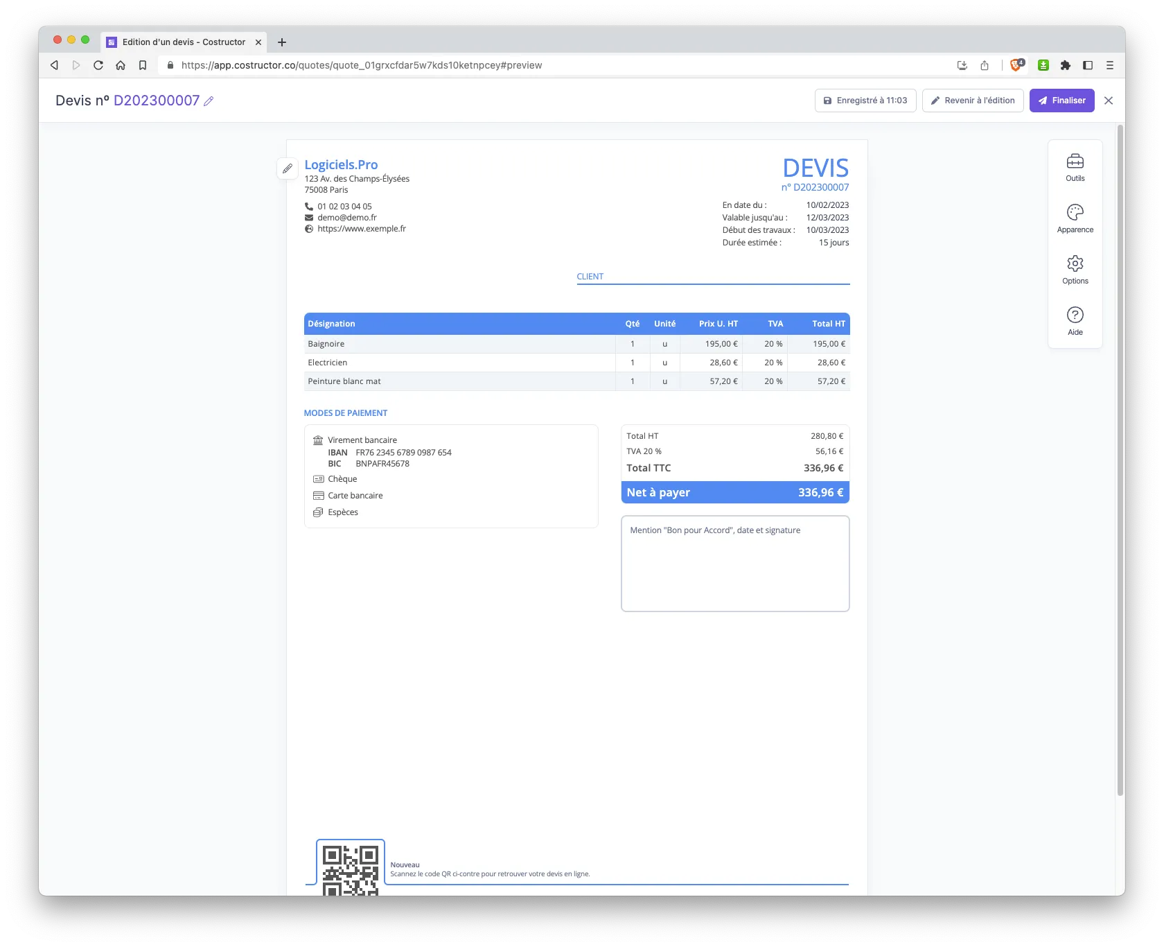This screenshot has height=947, width=1164.
Task: Click the Total TTC line
Action: pyautogui.click(x=735, y=468)
